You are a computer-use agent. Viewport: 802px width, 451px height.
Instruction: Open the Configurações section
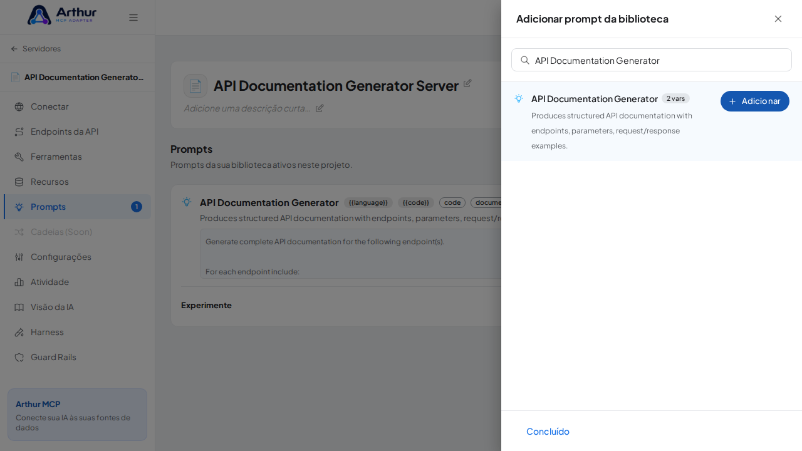tap(77, 257)
